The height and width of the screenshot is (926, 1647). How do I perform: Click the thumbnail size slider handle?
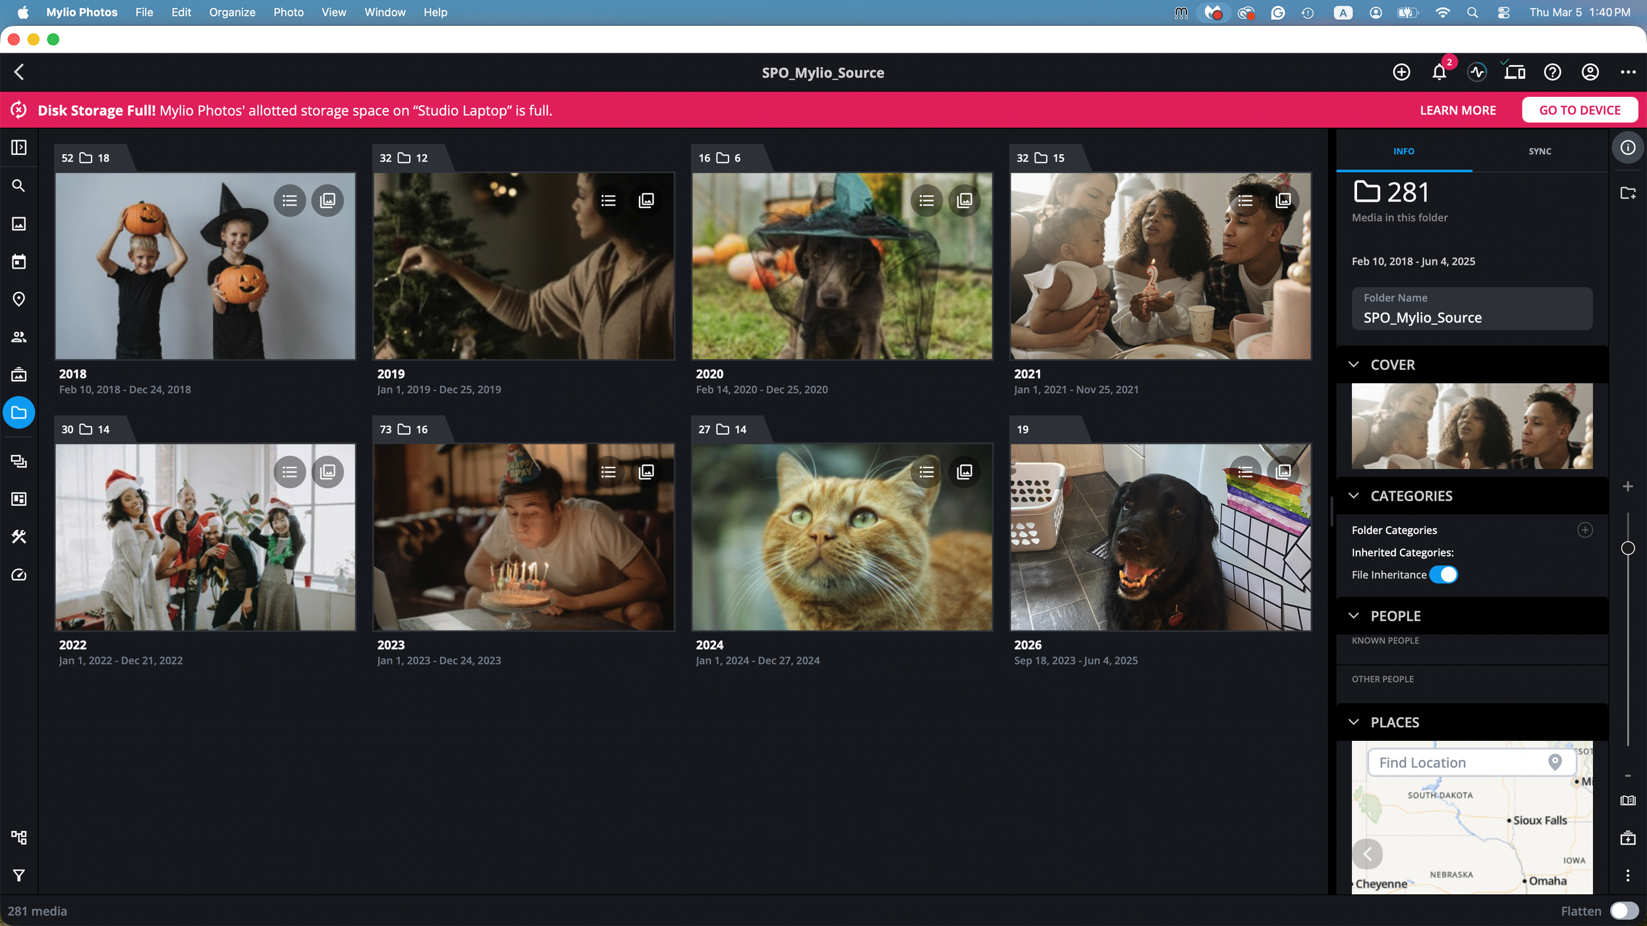click(x=1627, y=549)
